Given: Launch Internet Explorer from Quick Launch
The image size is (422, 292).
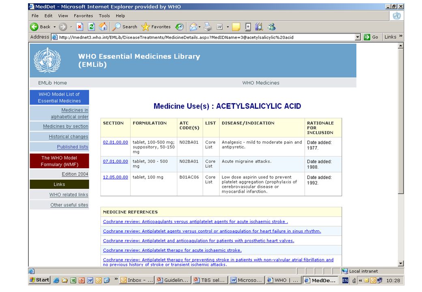Looking at the screenshot, I should point(56,280).
